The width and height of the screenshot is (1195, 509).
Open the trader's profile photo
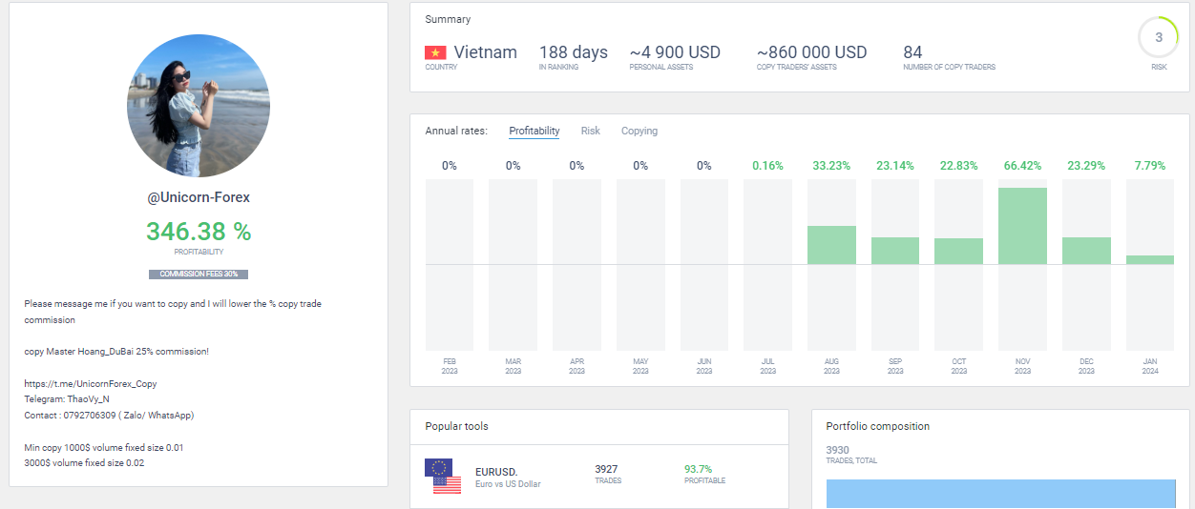(199, 106)
